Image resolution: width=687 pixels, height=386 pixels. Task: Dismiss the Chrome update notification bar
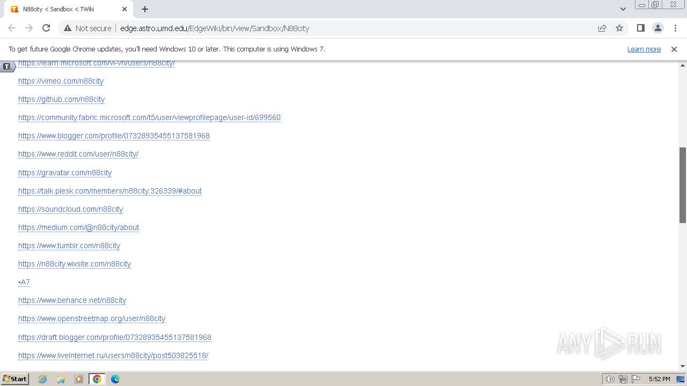[x=674, y=49]
